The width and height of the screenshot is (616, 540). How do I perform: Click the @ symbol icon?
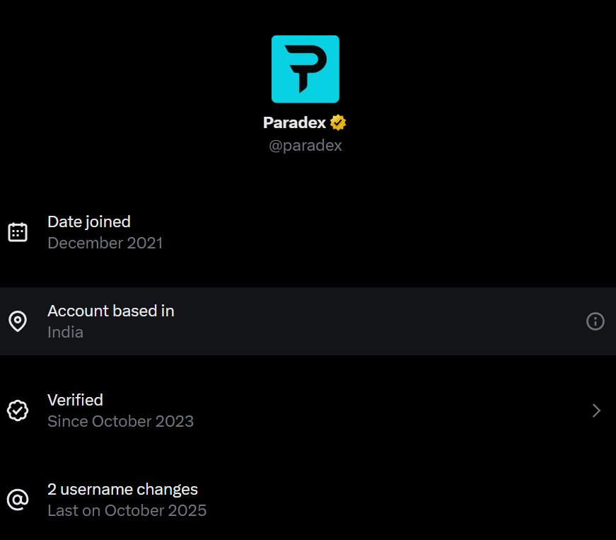pos(18,500)
